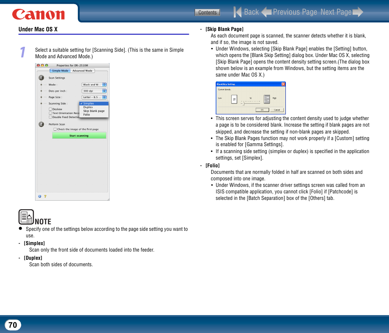Click the Scanning Side label in the dialog
This screenshot has height=333, width=389.
pos(58,103)
